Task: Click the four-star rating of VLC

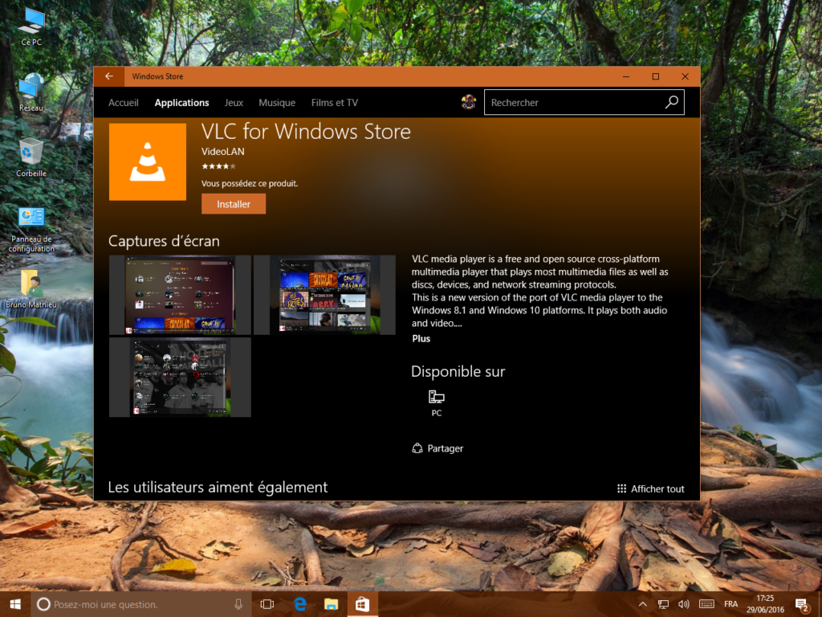Action: [218, 166]
